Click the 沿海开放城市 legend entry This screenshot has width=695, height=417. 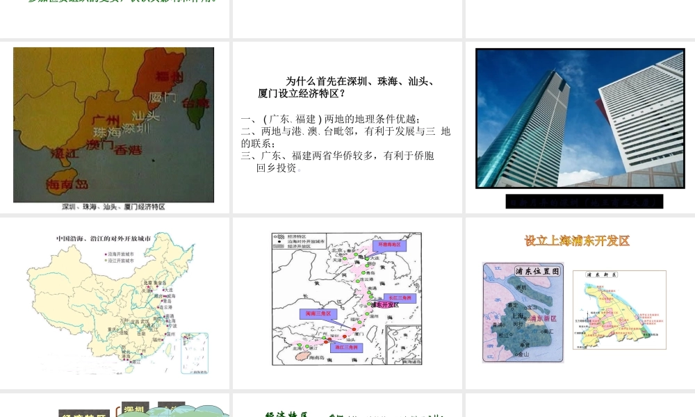click(x=120, y=254)
